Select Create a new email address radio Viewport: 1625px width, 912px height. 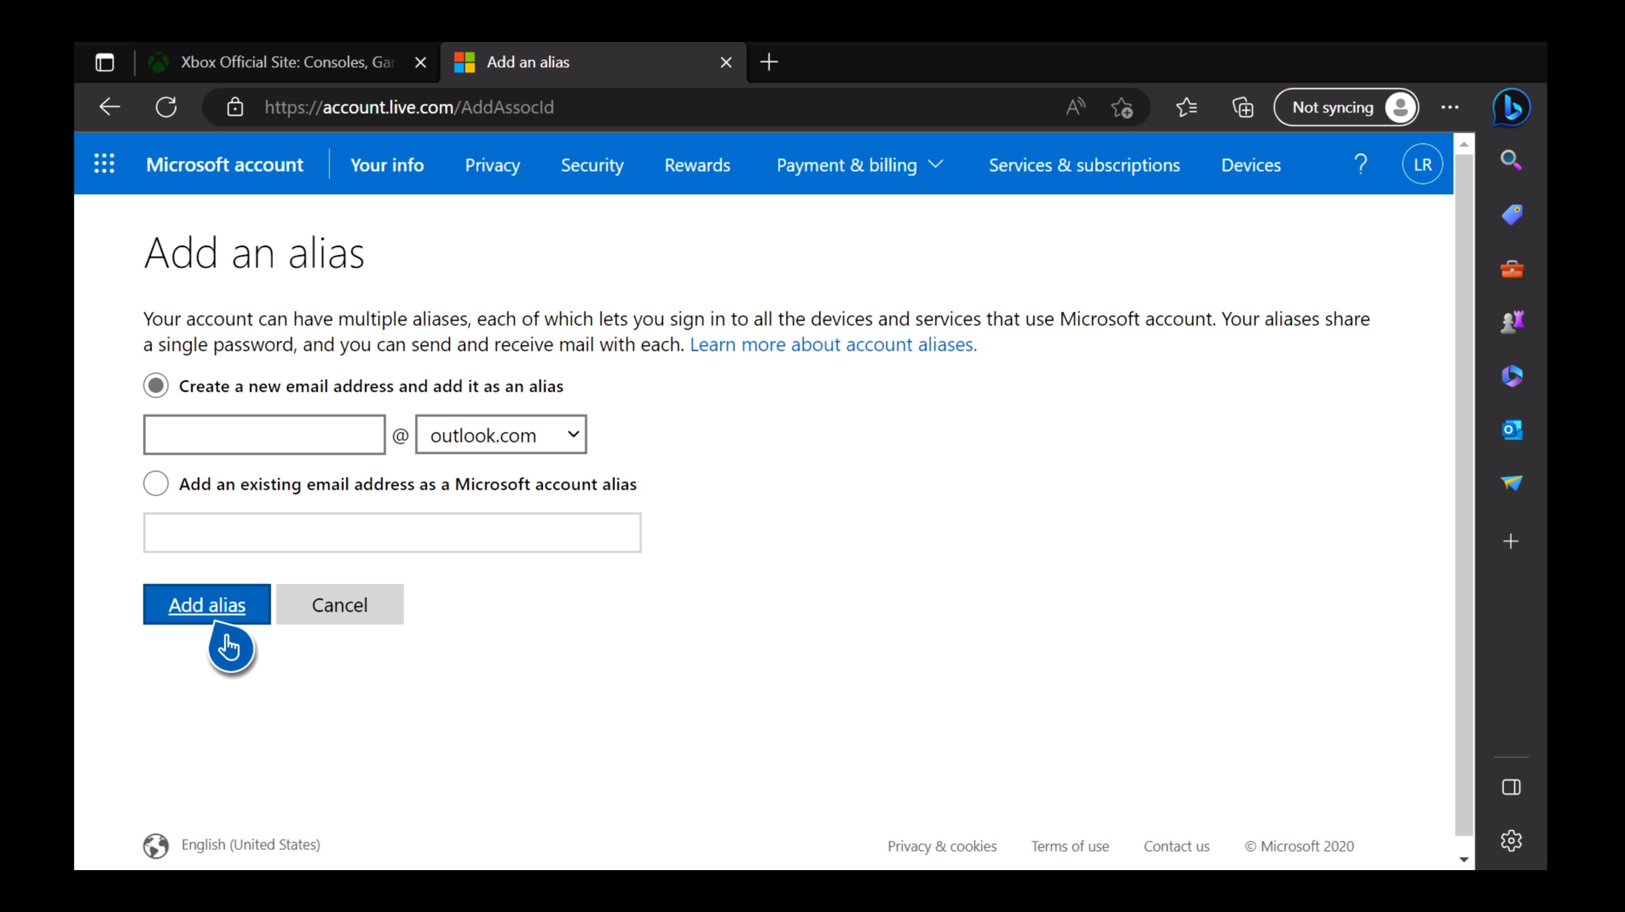[156, 386]
